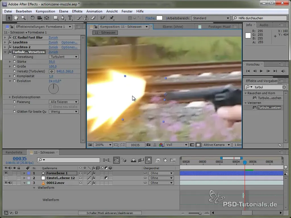The height and width of the screenshot is (218, 291).
Task: Click the blue current-time indicator in timeline
Action: click(245, 163)
